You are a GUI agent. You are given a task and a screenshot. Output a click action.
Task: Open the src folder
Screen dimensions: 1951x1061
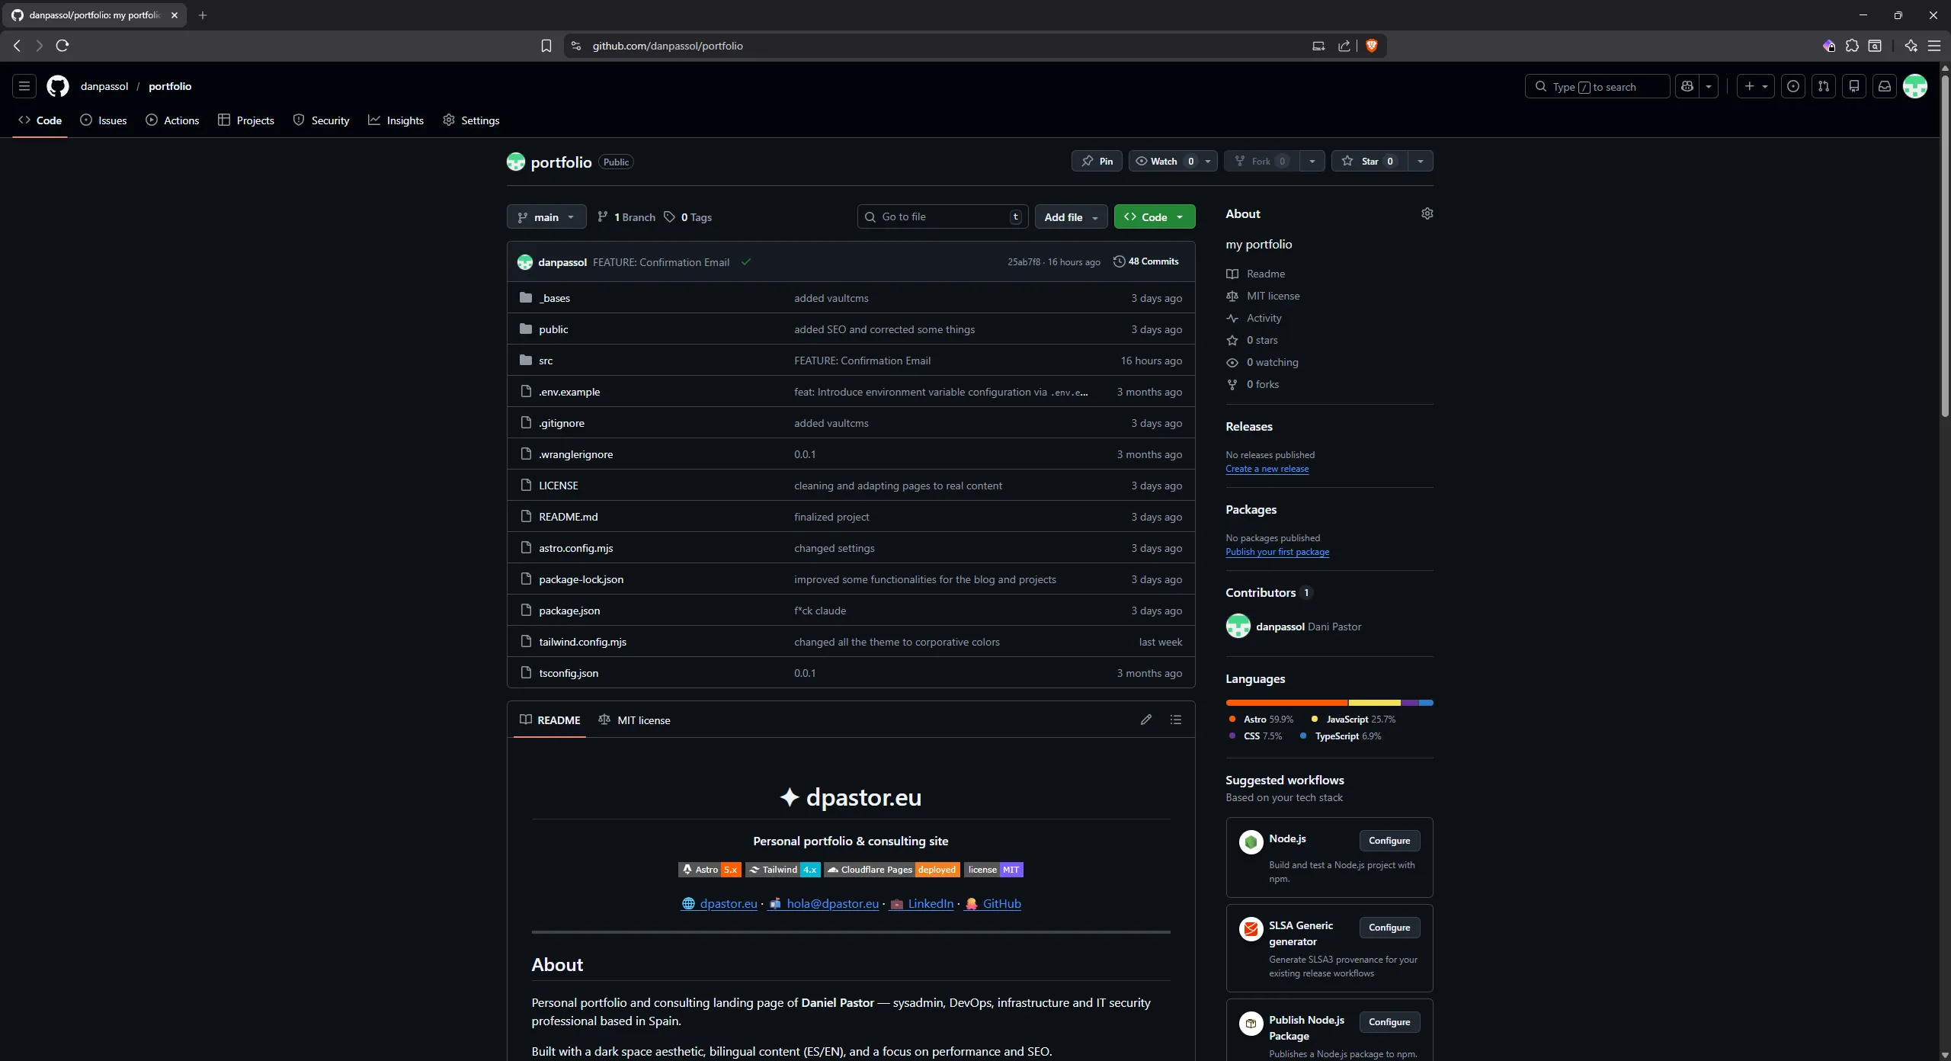click(x=546, y=361)
